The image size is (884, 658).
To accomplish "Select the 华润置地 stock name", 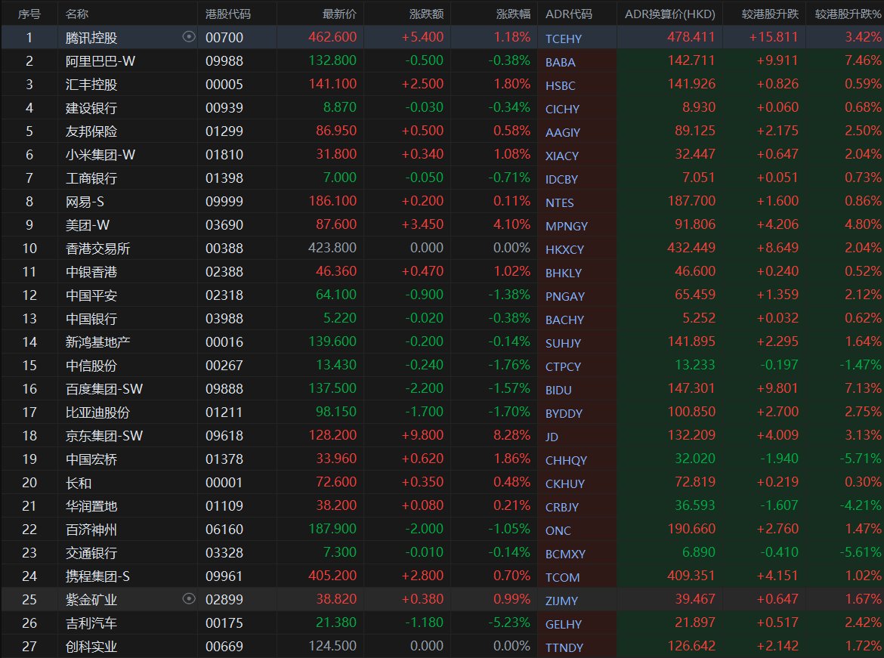I will point(91,505).
